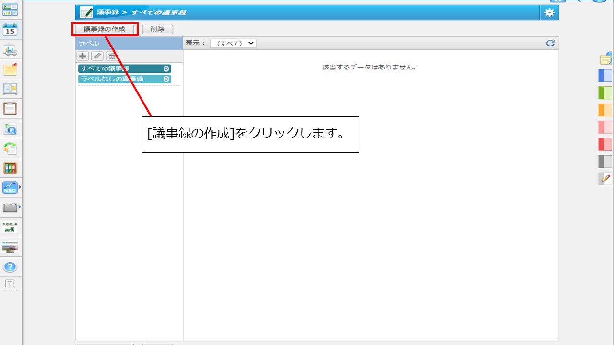Select the すべての議事録 label
Screen dimensions: 614x345
tap(125, 69)
